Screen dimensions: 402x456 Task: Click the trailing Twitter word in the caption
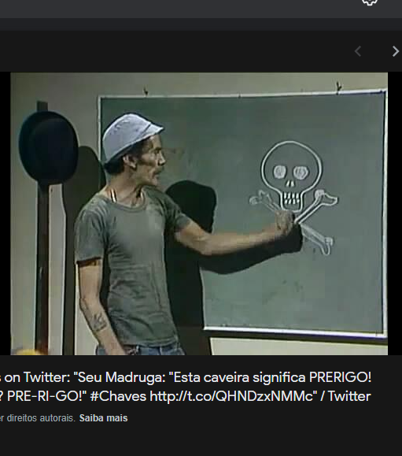tap(349, 396)
